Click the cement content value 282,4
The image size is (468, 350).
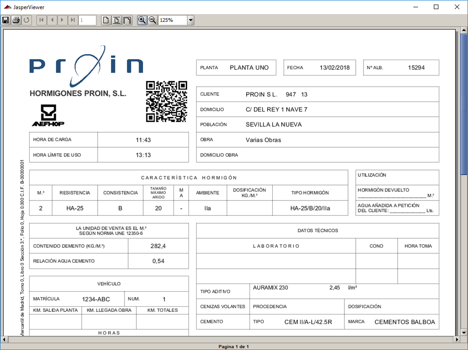tap(158, 246)
